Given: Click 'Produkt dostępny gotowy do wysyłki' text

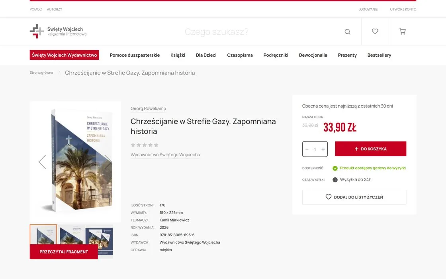Looking at the screenshot, I should [x=373, y=168].
